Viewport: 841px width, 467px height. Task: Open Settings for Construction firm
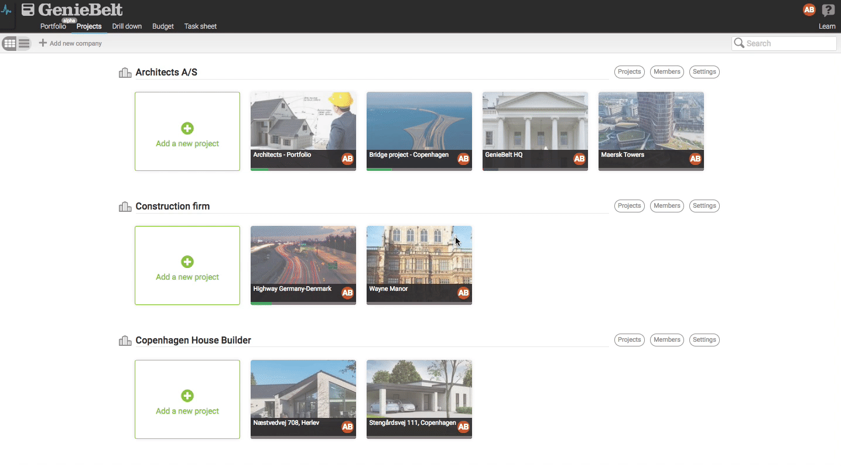click(x=705, y=206)
